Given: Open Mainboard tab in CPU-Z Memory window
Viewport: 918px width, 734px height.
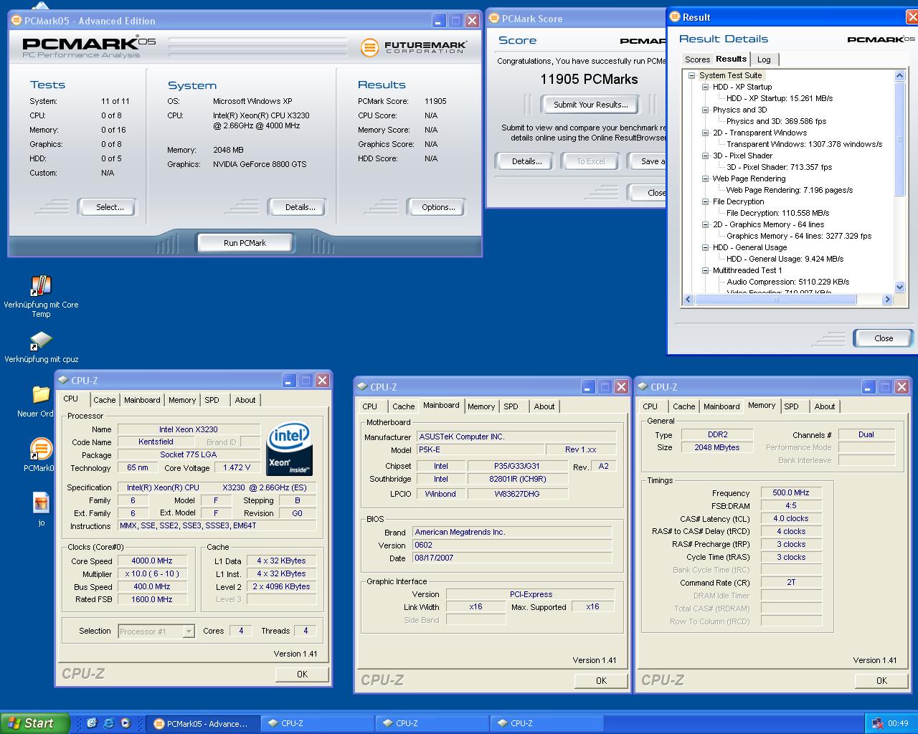Looking at the screenshot, I should tap(721, 406).
